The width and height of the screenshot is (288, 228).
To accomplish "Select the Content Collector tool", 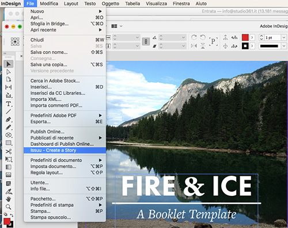I will click(9, 95).
